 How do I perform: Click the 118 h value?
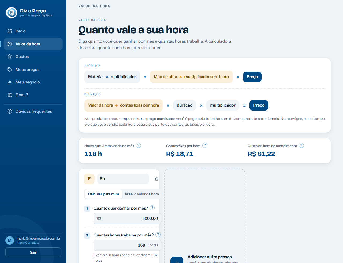tap(93, 154)
